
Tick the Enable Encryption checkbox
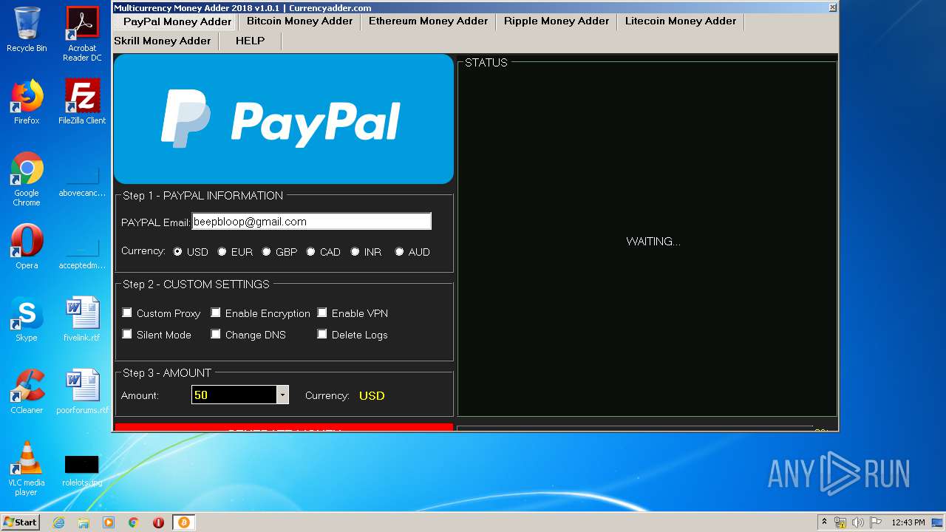pyautogui.click(x=216, y=313)
